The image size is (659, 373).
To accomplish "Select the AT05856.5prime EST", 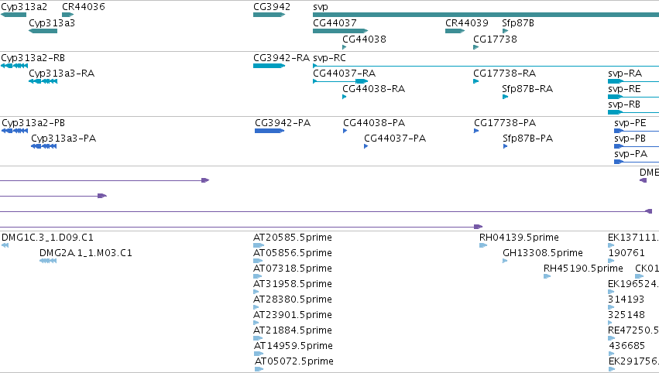I will click(258, 261).
